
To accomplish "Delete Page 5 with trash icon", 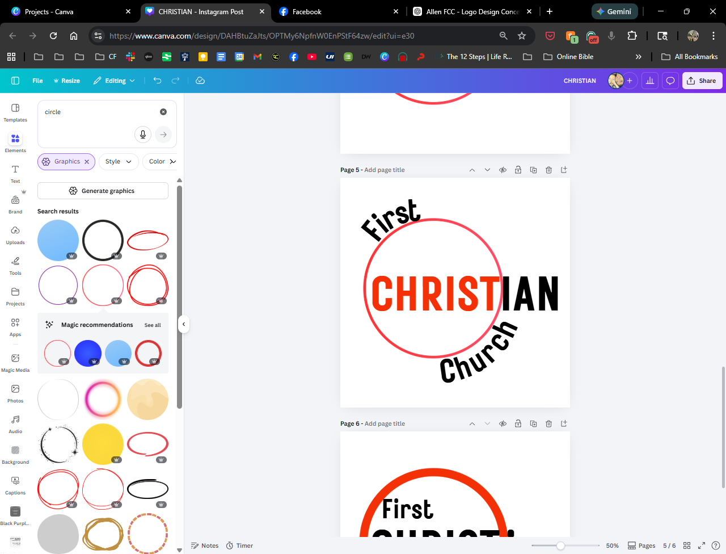I will pyautogui.click(x=548, y=170).
